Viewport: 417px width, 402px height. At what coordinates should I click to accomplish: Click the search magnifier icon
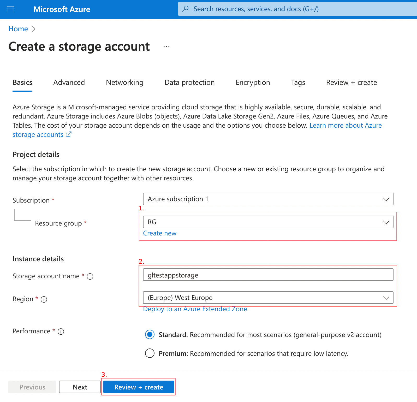click(186, 9)
